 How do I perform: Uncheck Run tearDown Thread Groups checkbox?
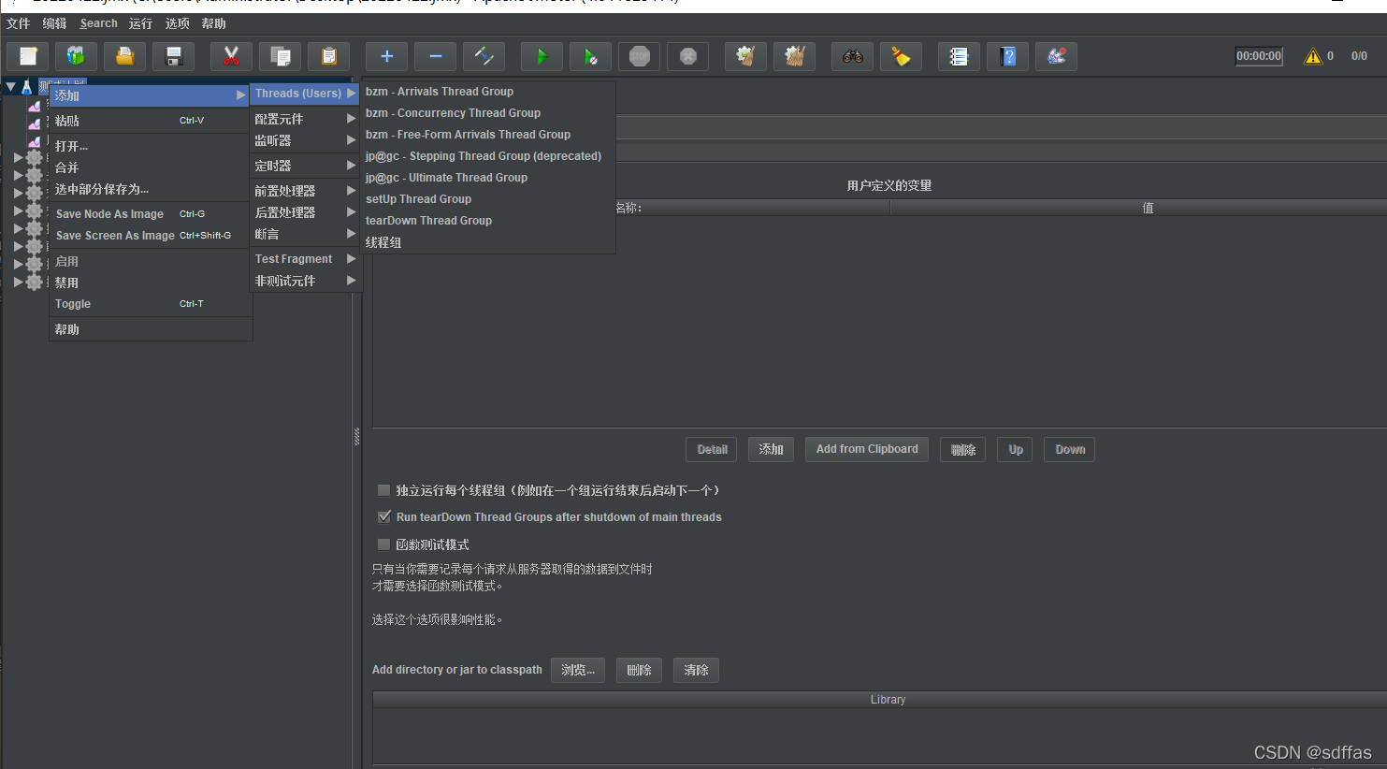click(x=383, y=516)
